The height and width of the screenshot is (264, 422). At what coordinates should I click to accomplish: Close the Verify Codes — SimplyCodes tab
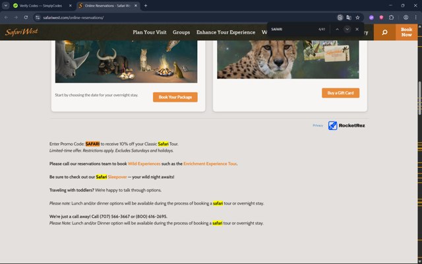tap(71, 6)
